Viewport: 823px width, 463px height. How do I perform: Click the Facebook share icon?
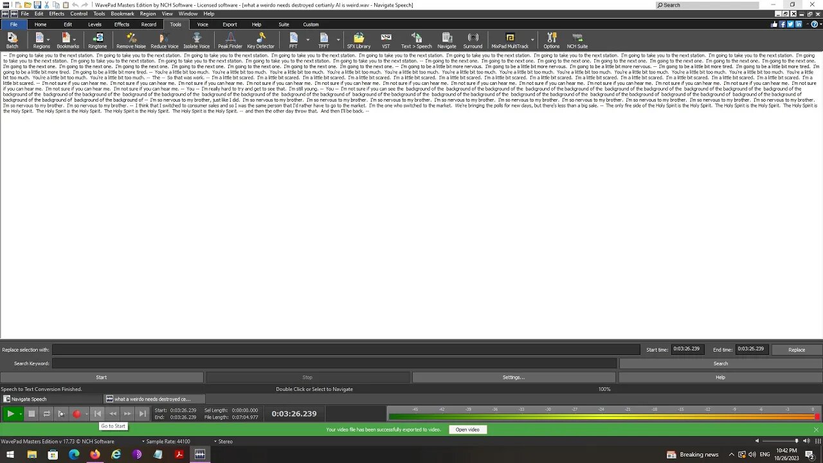[782, 24]
